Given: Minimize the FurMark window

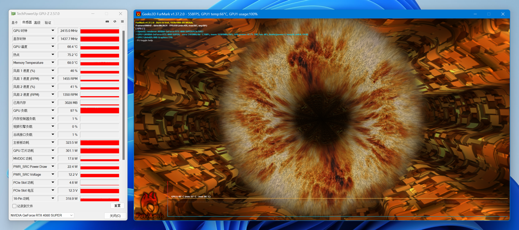Looking at the screenshot, I should 475,14.
